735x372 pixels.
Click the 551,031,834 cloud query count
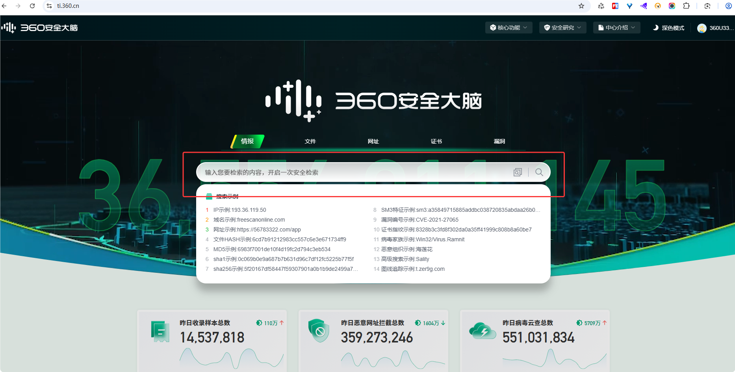[538, 337]
